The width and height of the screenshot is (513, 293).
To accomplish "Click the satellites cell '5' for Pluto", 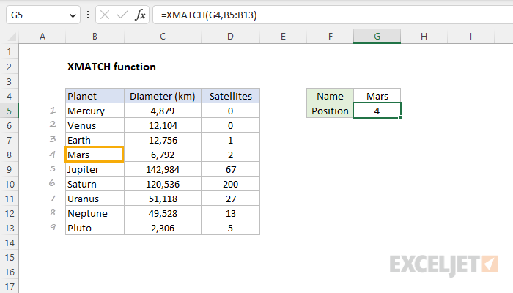I will [x=230, y=228].
